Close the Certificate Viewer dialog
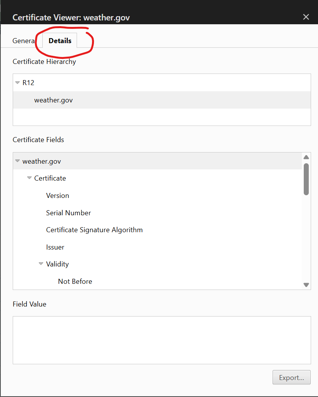318x397 pixels. click(x=306, y=17)
